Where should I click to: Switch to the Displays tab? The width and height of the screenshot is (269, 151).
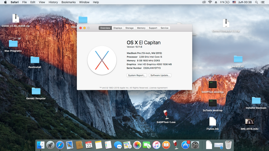coord(118,28)
